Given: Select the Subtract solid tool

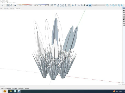Looking at the screenshot, I should pyautogui.click(x=116, y=5).
